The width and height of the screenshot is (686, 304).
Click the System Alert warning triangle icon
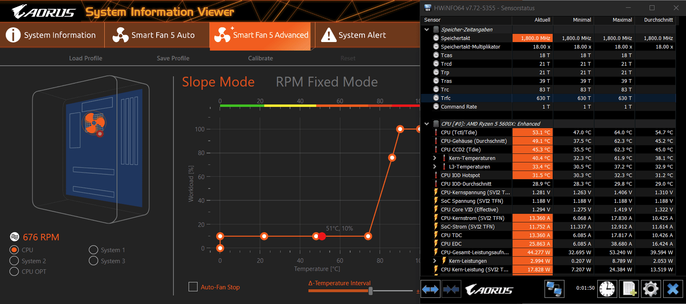tap(328, 35)
